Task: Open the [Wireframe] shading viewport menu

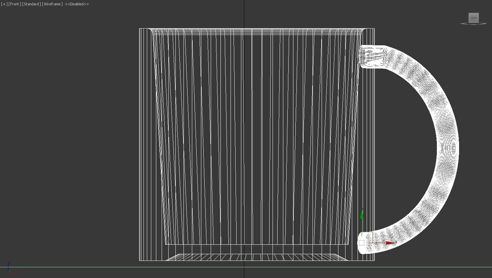Action: pyautogui.click(x=52, y=4)
